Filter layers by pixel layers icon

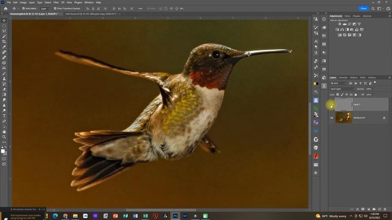(350, 83)
